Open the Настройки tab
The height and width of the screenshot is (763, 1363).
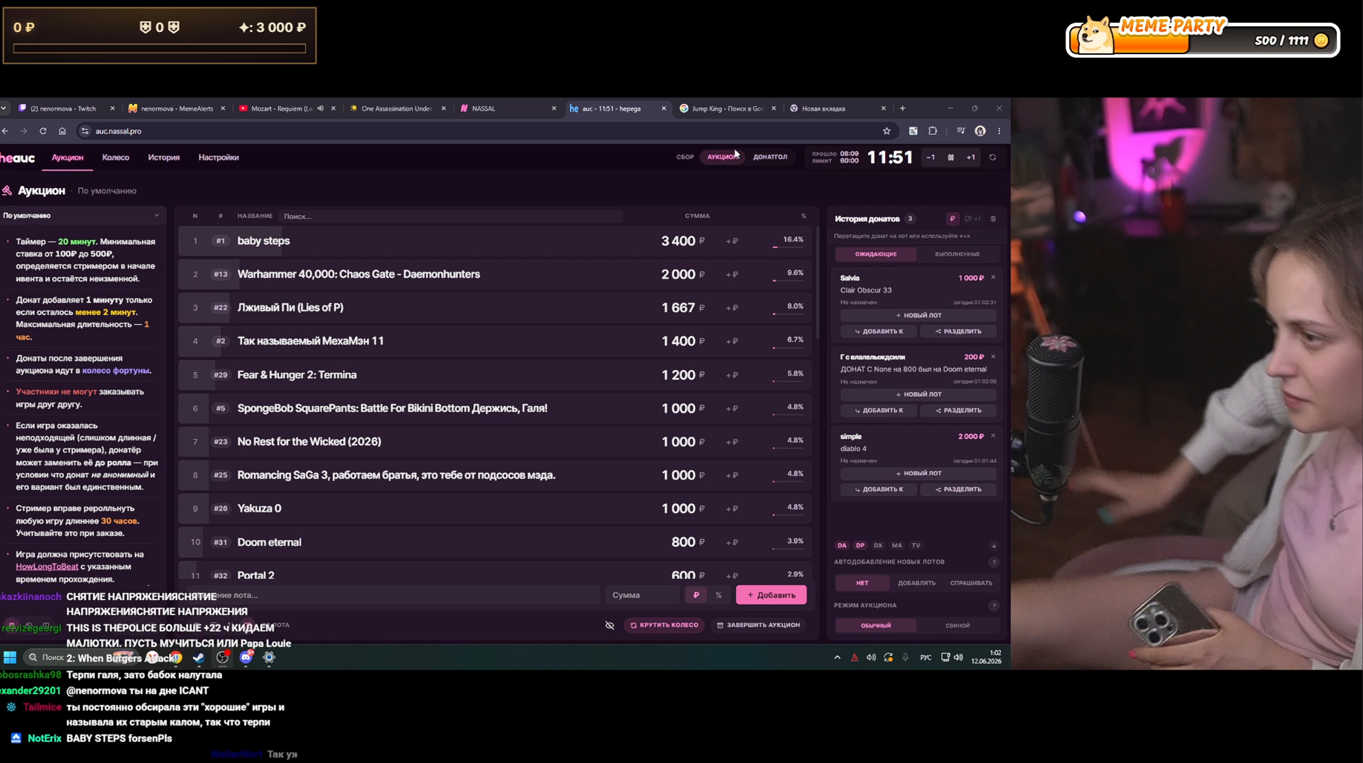[x=219, y=158]
